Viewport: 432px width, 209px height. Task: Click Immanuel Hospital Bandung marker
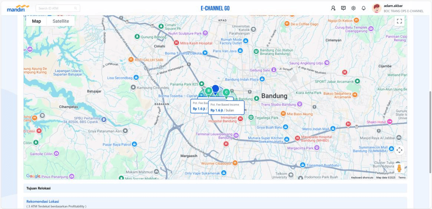(240, 119)
